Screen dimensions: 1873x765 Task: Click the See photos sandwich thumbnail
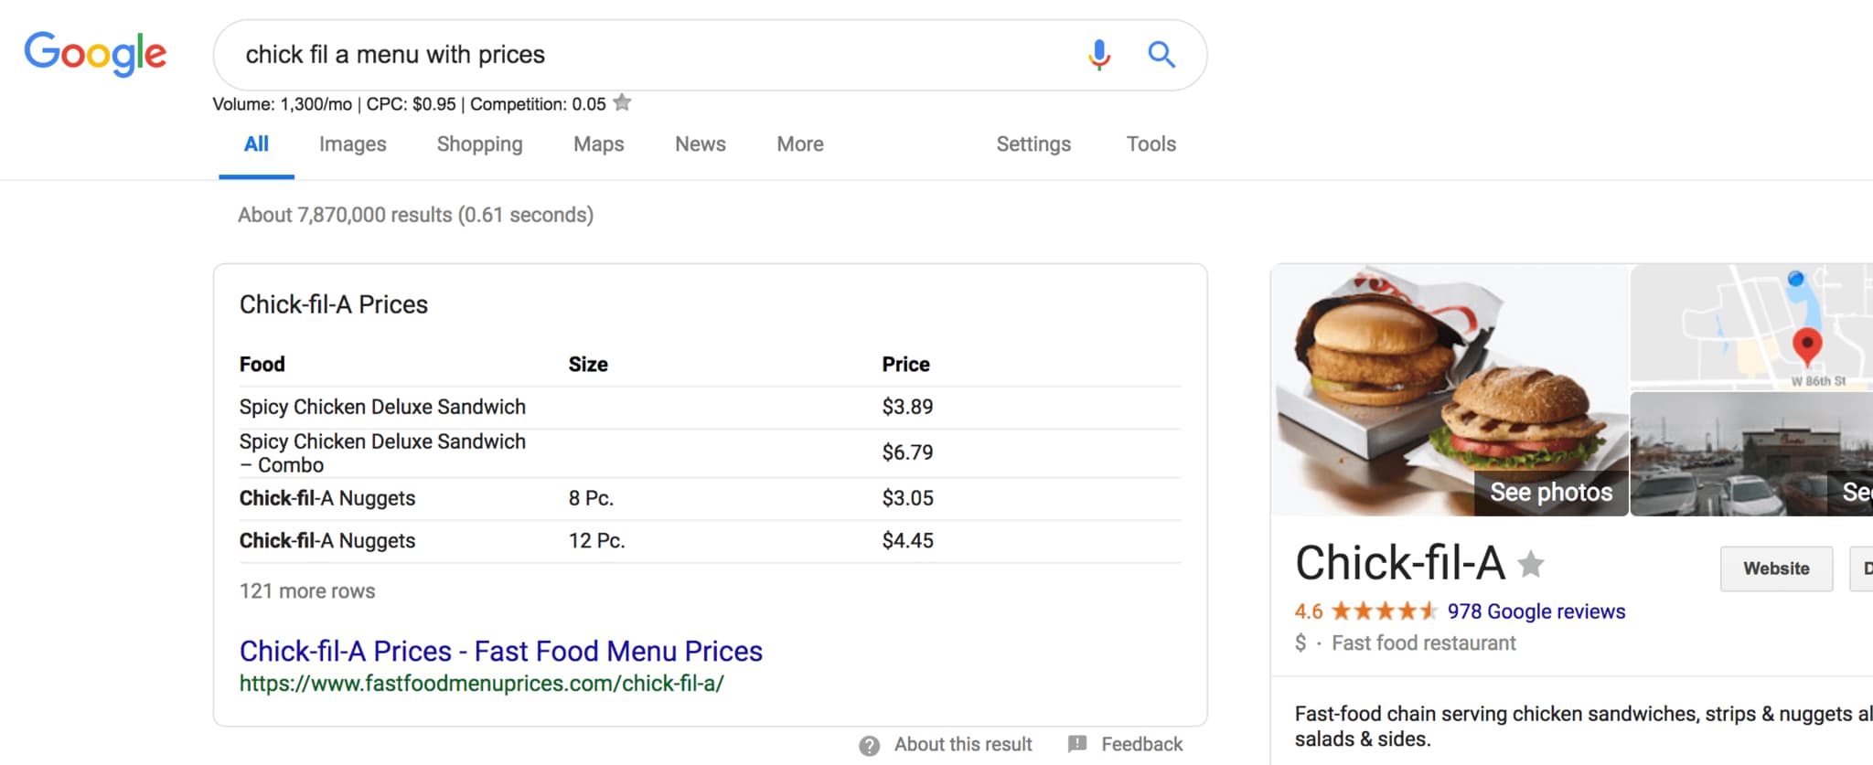(1450, 390)
